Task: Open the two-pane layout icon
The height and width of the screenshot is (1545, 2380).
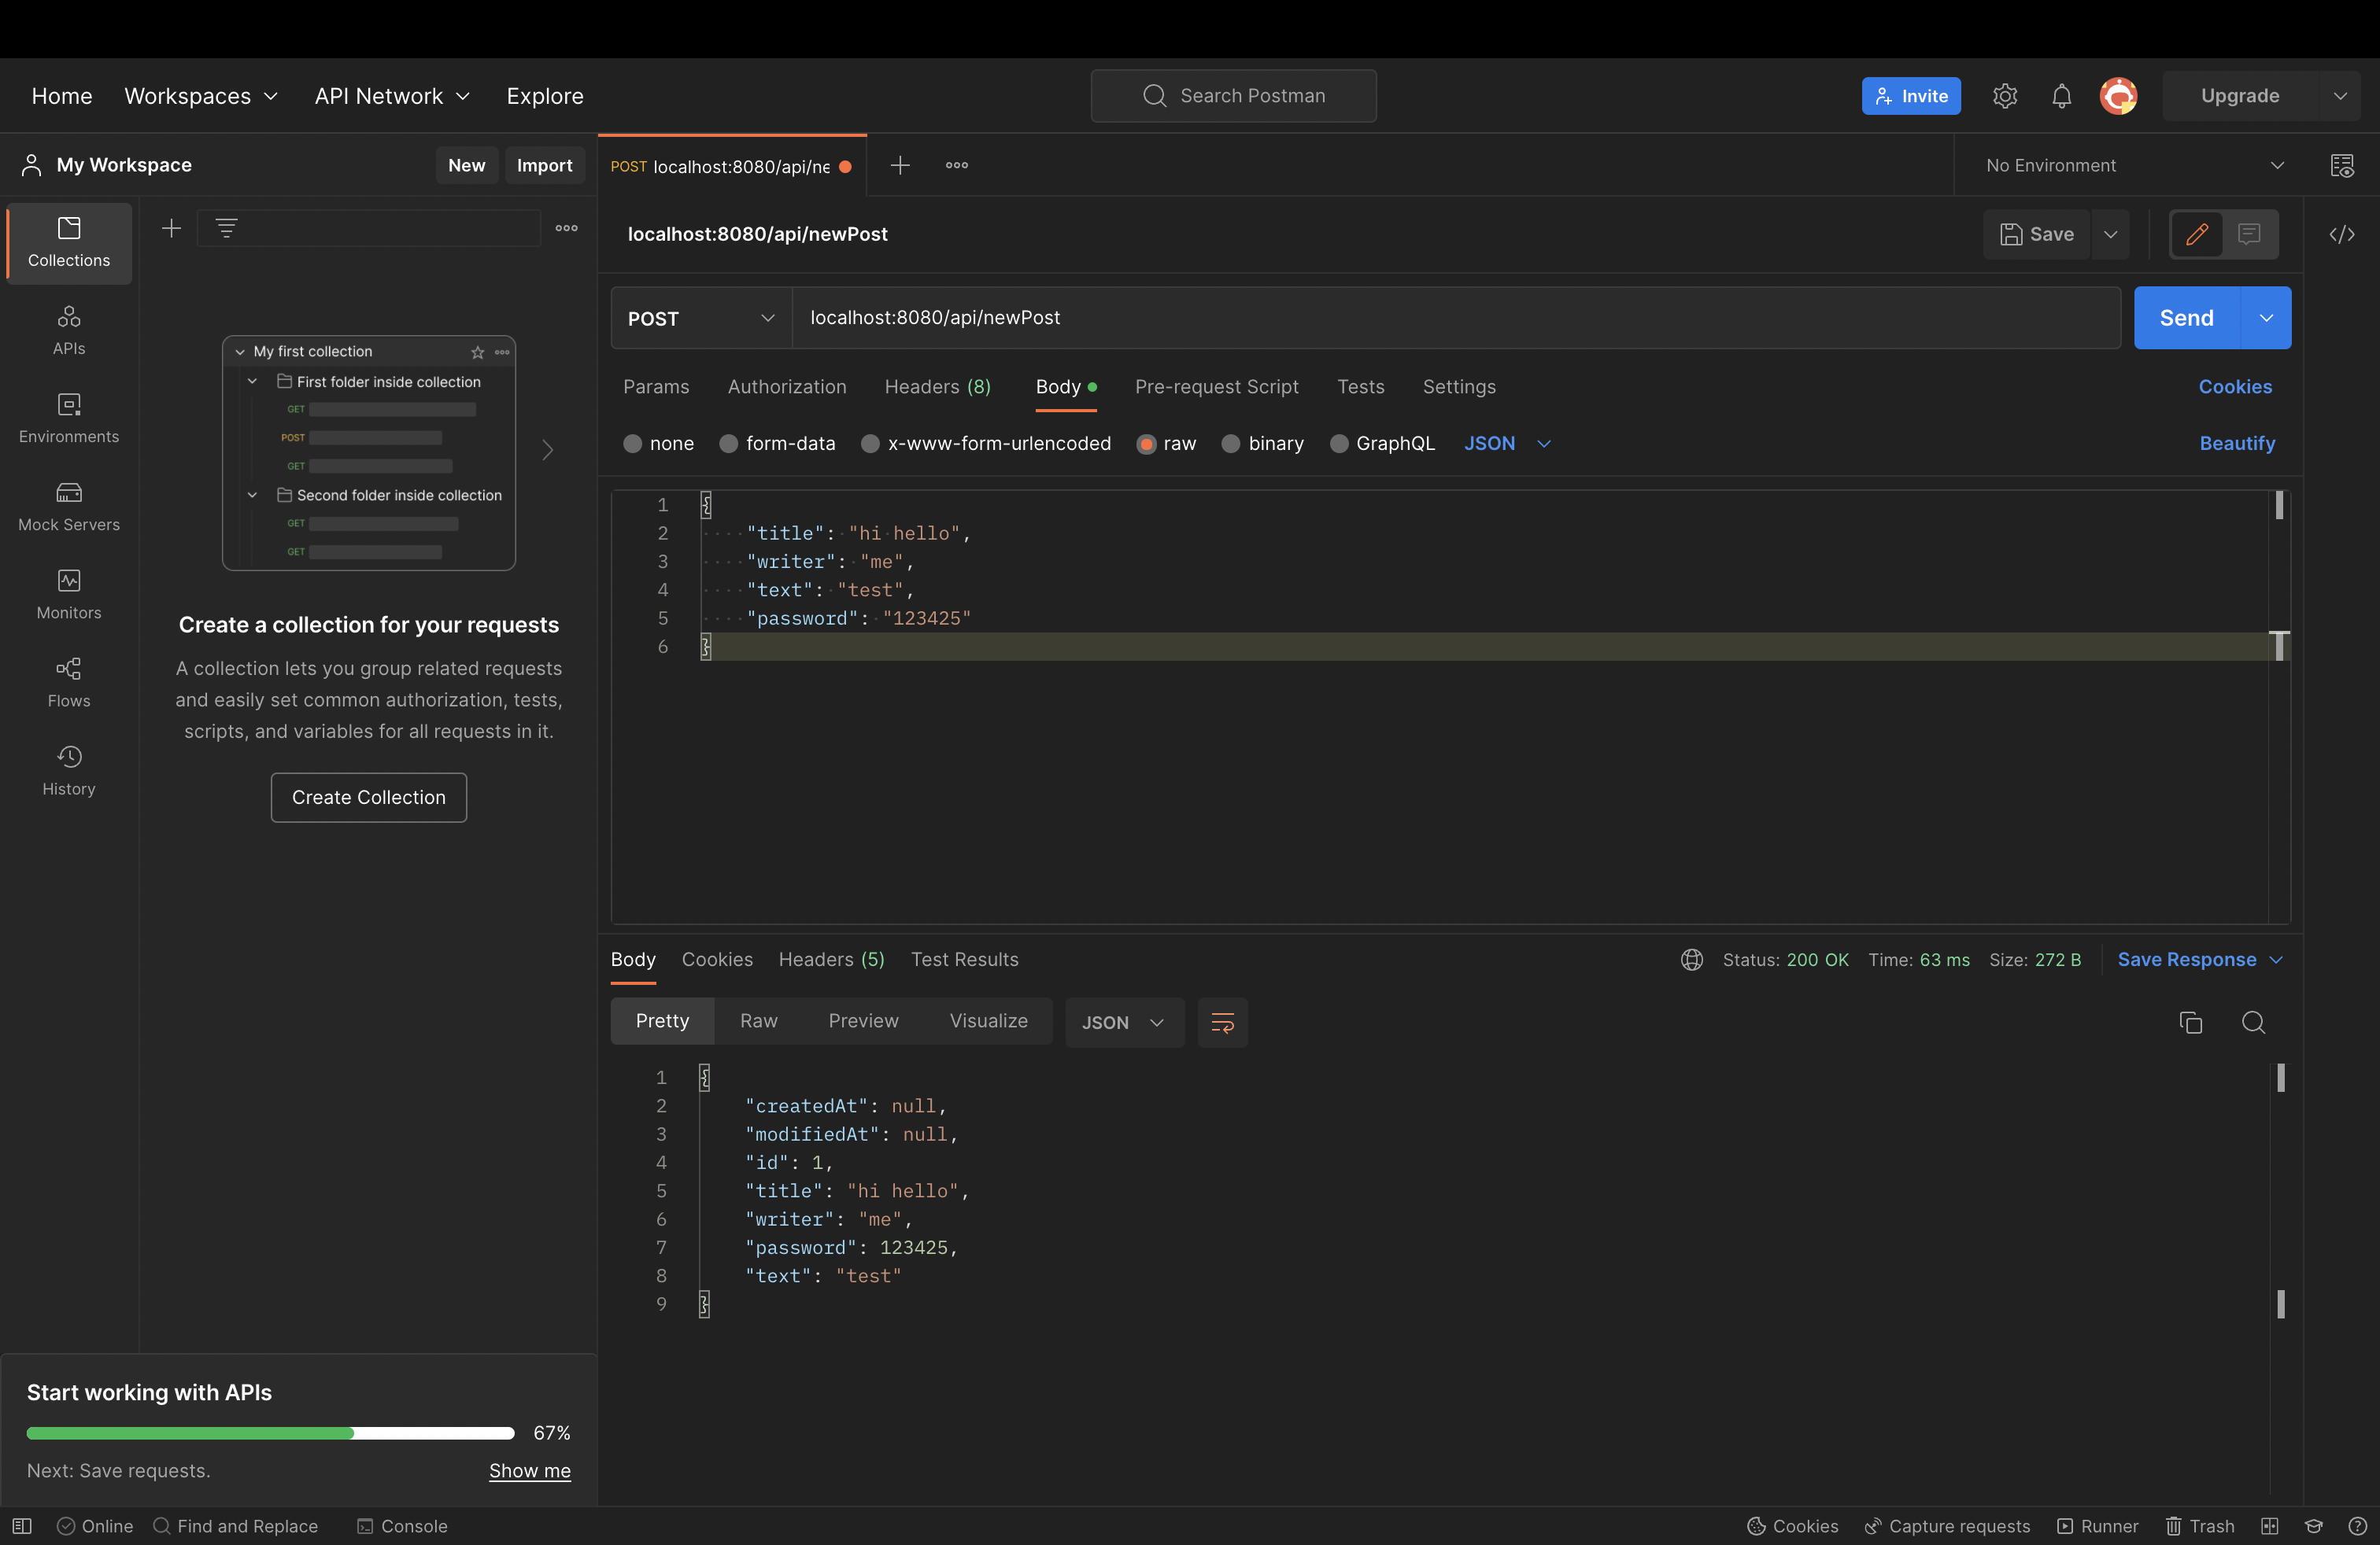Action: [x=2270, y=1526]
